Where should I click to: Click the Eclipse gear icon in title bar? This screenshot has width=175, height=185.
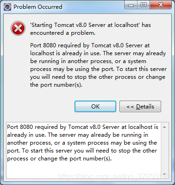(x=7, y=7)
